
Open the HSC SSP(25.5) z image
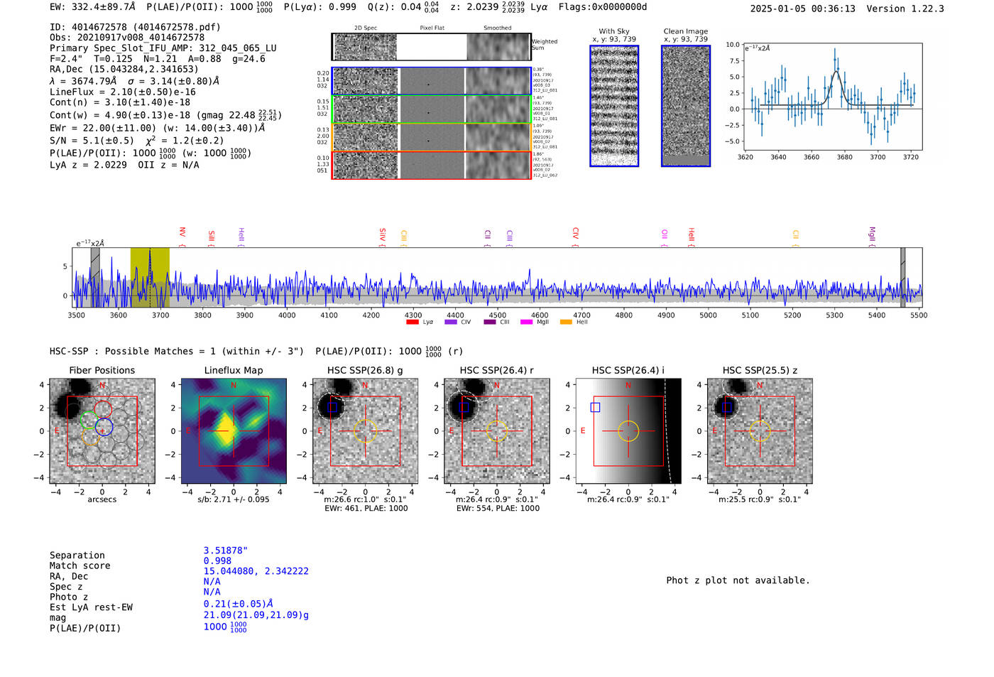760,431
